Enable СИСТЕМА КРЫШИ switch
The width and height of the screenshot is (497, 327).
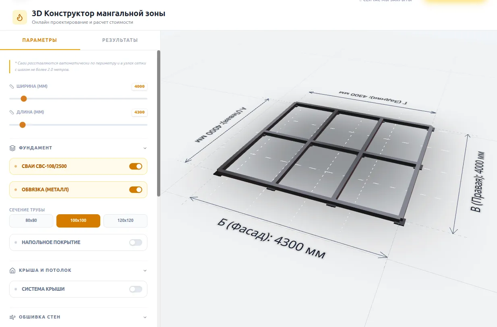[x=136, y=289]
